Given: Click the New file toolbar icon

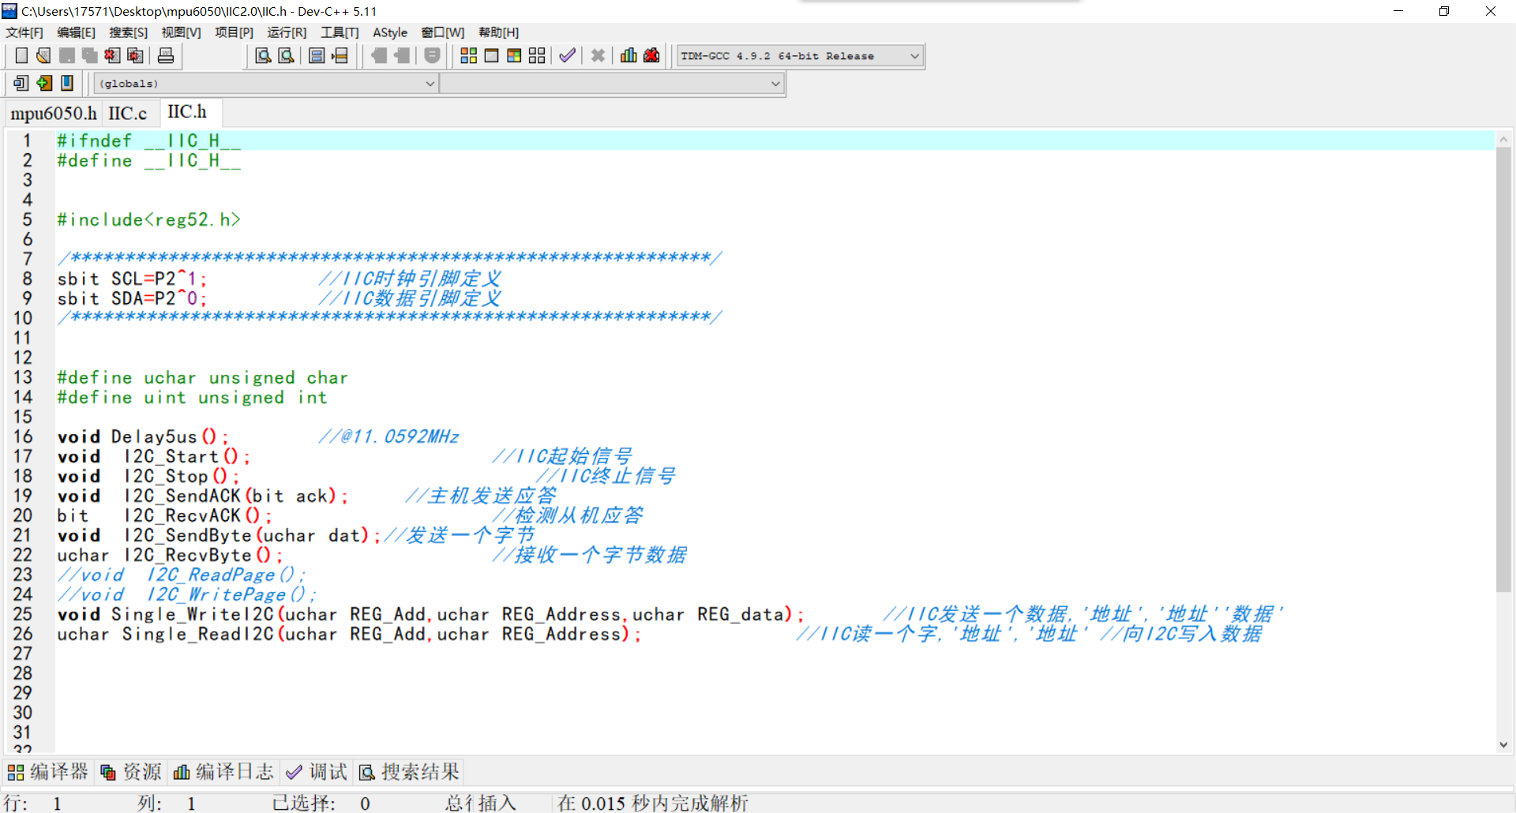Looking at the screenshot, I should tap(21, 56).
